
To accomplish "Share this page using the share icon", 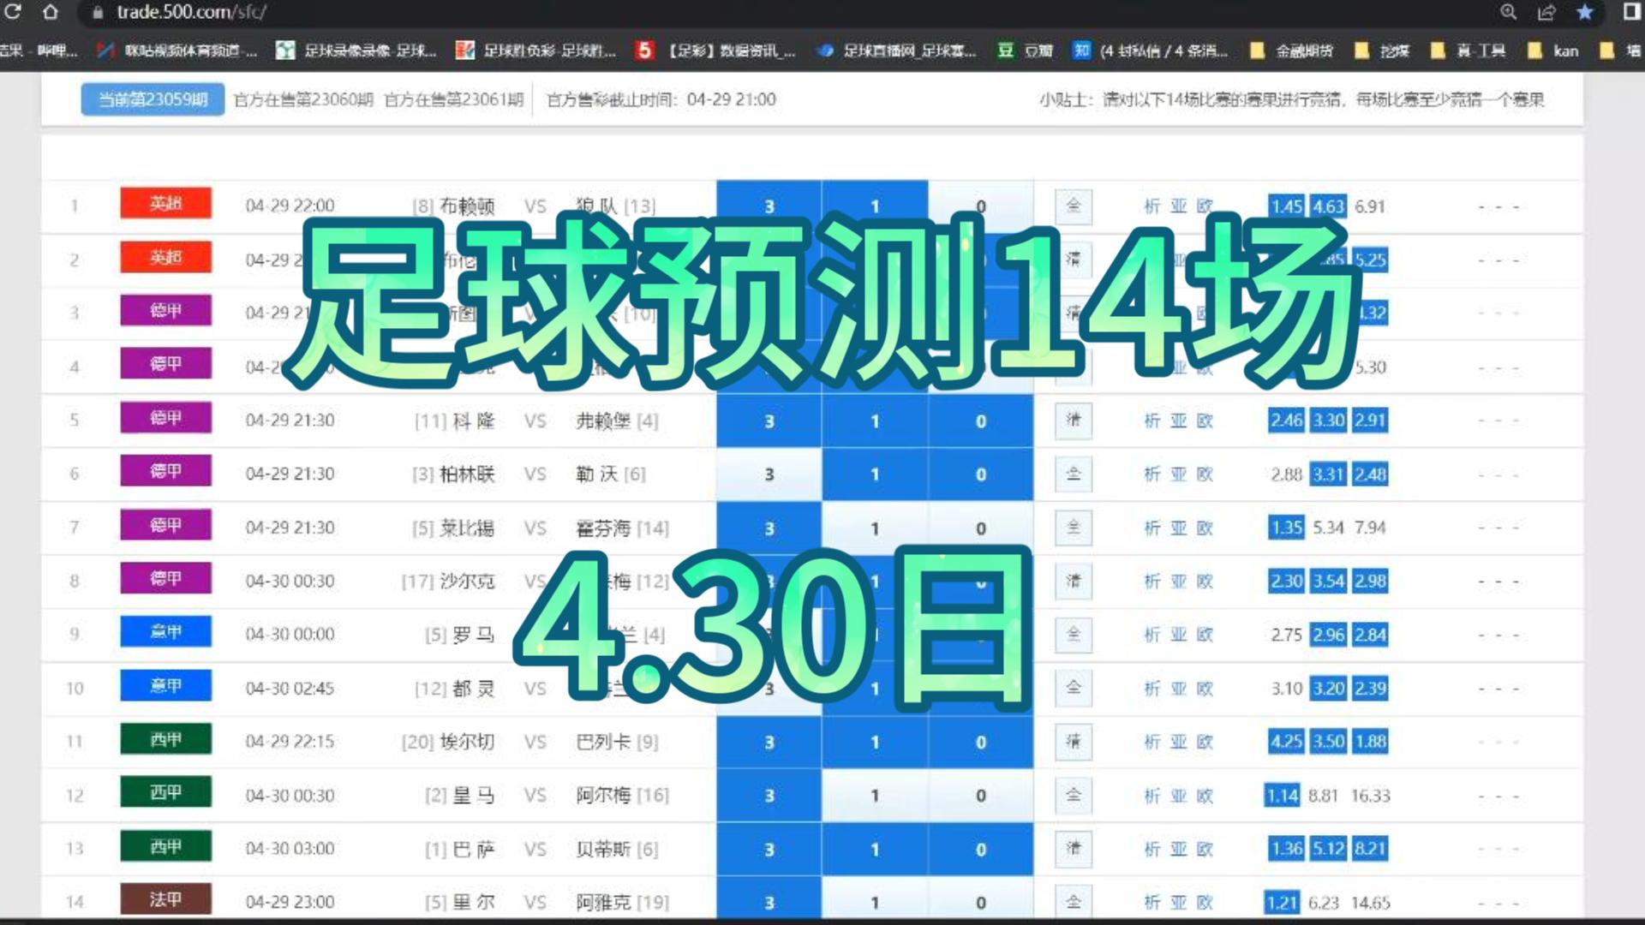I will [1546, 12].
